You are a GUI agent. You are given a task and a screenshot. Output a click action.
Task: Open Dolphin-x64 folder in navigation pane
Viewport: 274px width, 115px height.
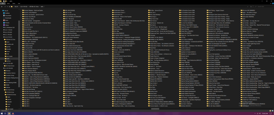pyautogui.click(x=9, y=44)
